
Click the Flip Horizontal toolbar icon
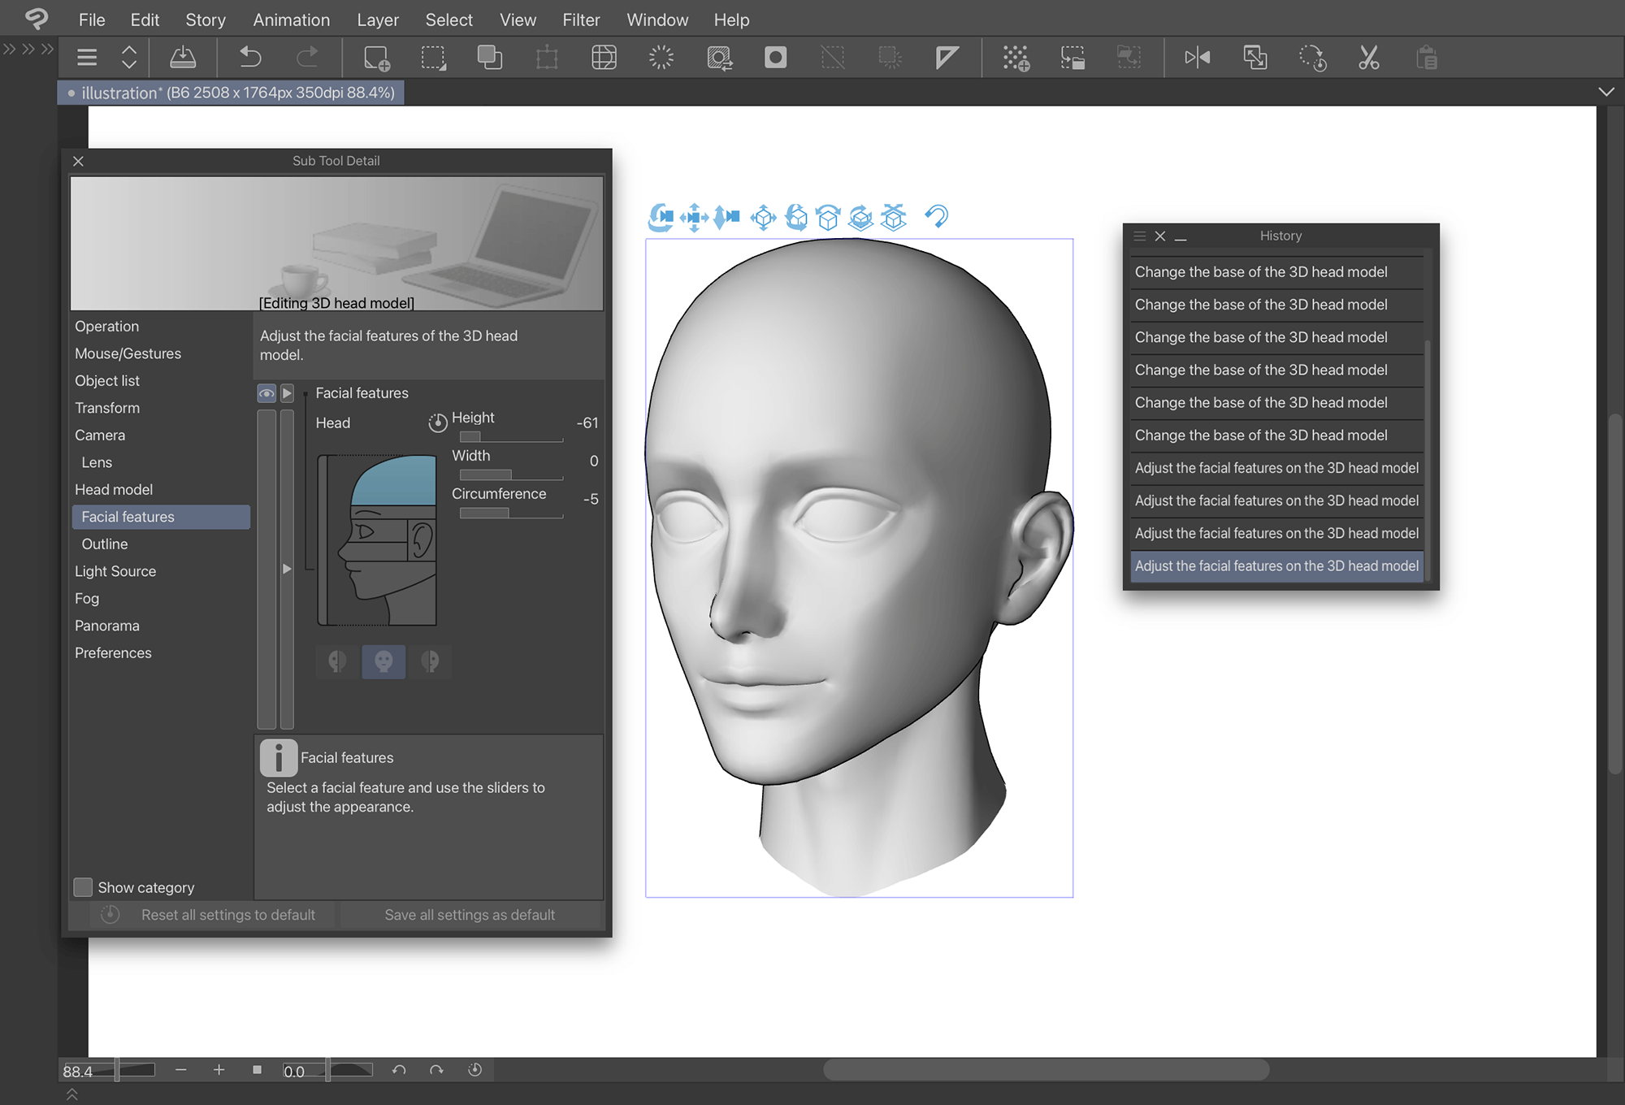pyautogui.click(x=1197, y=58)
